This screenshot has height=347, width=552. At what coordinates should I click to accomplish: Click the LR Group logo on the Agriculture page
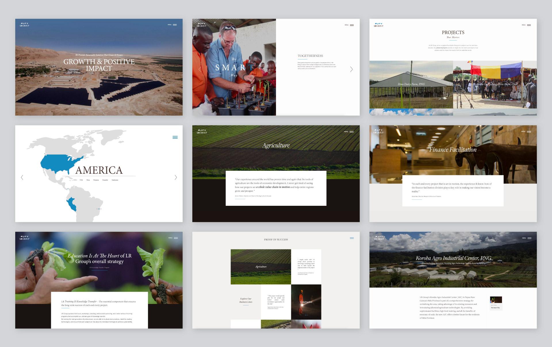(202, 131)
